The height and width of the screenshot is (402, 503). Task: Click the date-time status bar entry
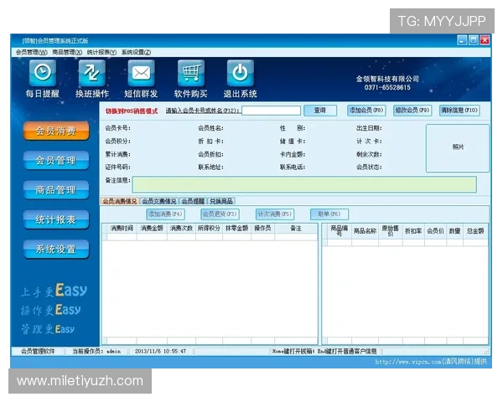point(160,352)
